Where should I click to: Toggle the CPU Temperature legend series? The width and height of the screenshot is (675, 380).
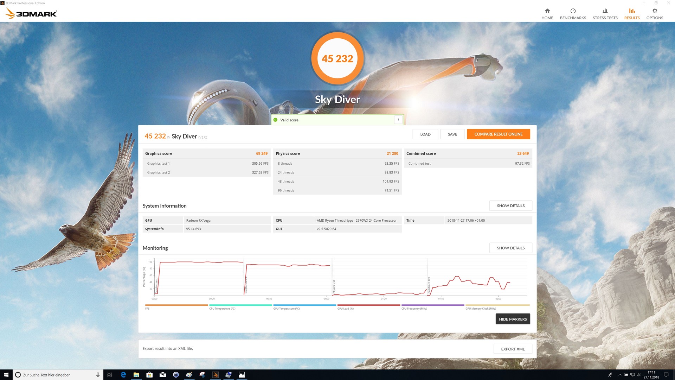tap(240, 307)
